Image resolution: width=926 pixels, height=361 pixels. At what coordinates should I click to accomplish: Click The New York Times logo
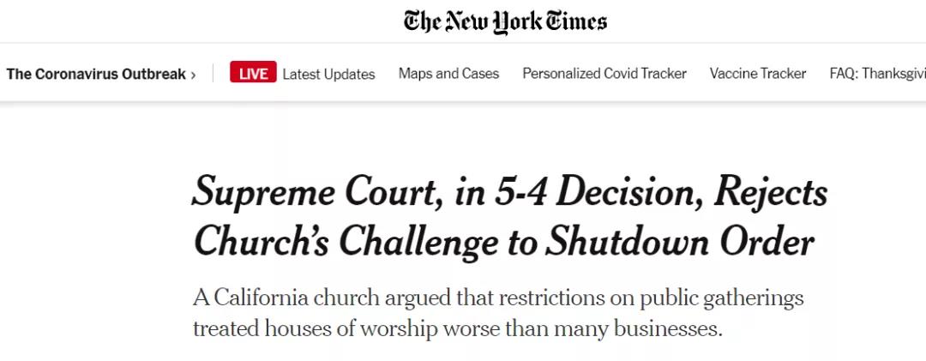(x=505, y=21)
